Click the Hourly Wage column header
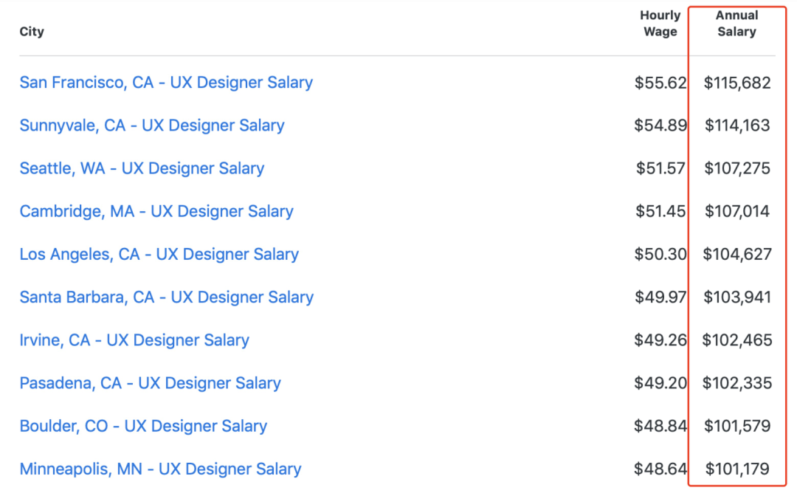 pyautogui.click(x=660, y=24)
